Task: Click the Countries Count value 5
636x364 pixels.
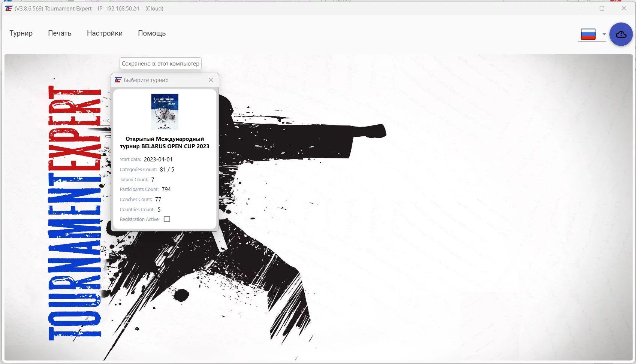Action: [x=159, y=210]
